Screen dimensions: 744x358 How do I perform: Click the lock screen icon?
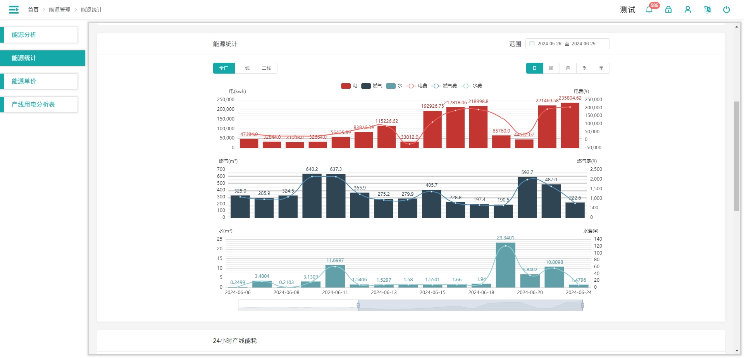(668, 10)
